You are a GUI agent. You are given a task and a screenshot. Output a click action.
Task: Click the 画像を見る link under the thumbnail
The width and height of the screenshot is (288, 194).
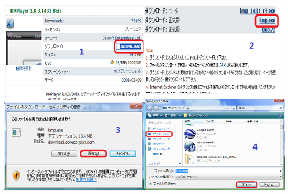tap(24, 68)
